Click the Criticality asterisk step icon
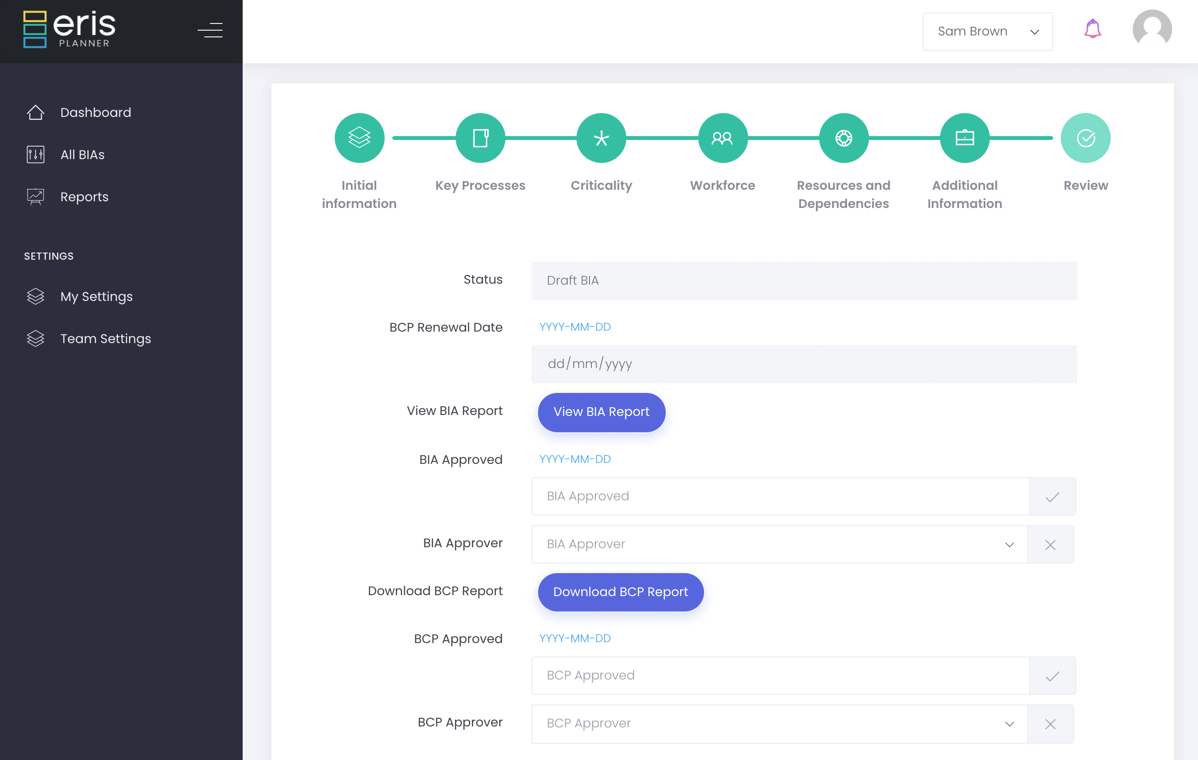This screenshot has width=1198, height=760. tap(601, 138)
